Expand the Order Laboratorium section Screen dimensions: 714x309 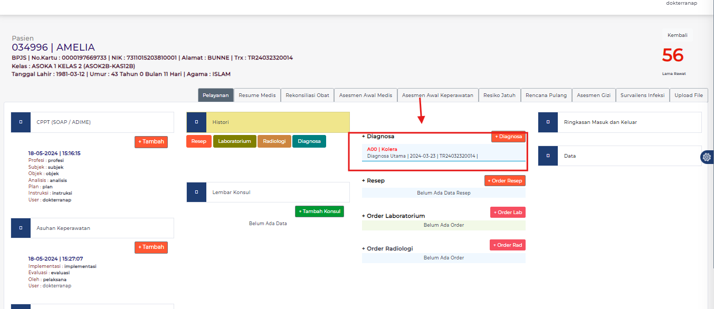(393, 216)
